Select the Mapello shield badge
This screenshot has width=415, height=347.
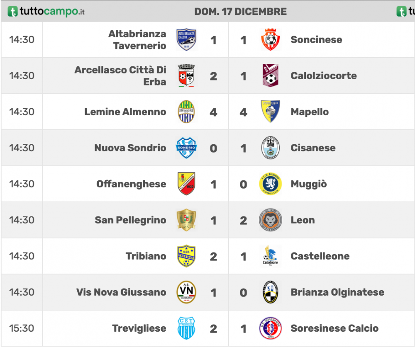(x=270, y=112)
